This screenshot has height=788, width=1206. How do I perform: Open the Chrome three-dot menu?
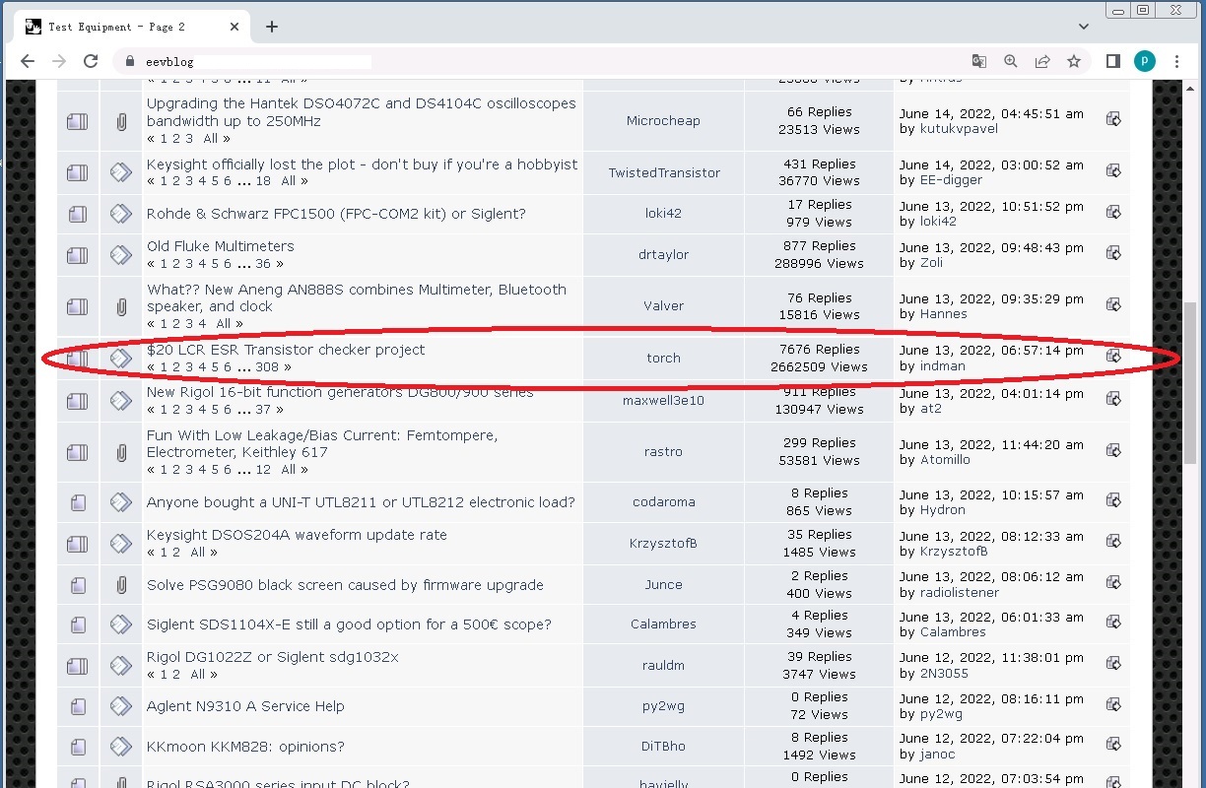[1176, 61]
